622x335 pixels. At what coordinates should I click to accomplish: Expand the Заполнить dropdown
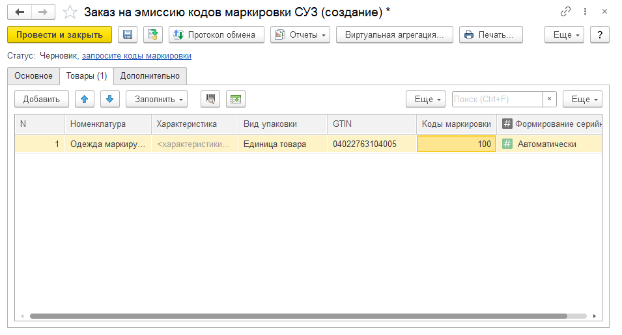click(156, 99)
